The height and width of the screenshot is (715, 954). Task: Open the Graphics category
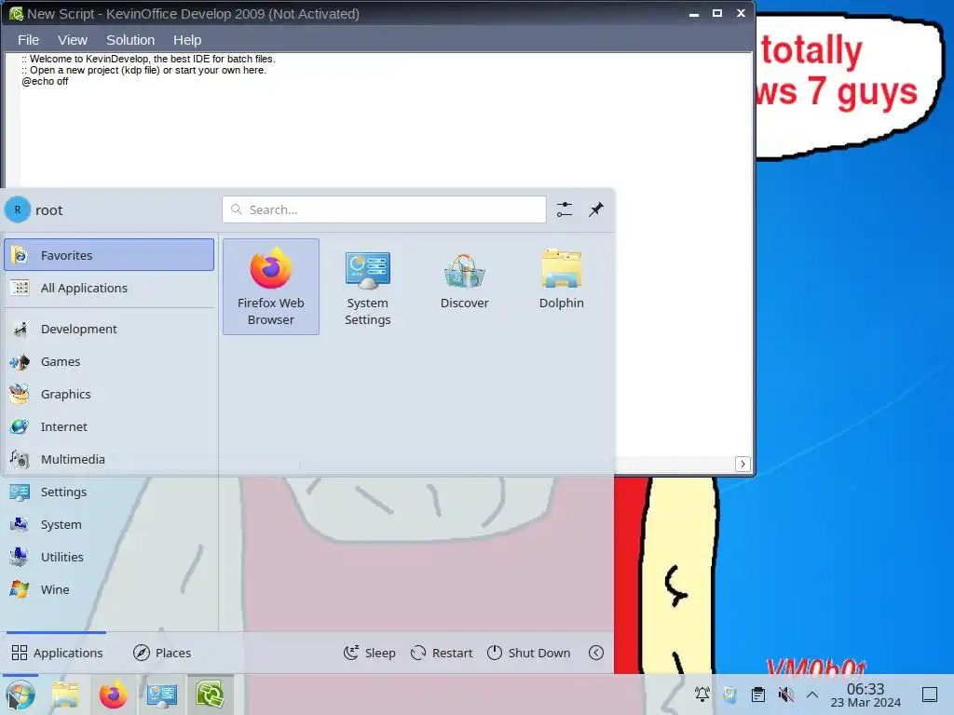point(109,394)
